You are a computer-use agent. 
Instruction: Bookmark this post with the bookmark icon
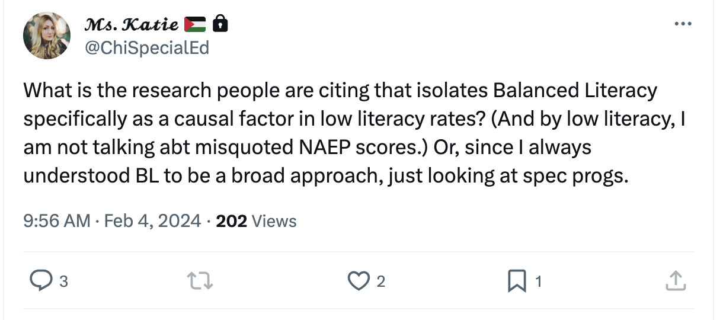click(x=516, y=281)
